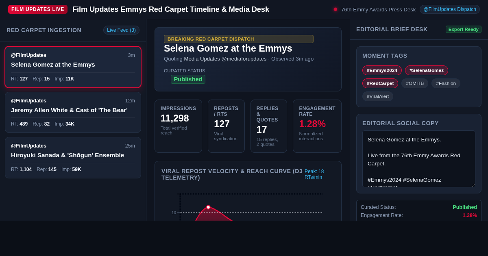This screenshot has width=488, height=256.
Task: Open the Live Feed (3) badge
Action: pos(121,30)
